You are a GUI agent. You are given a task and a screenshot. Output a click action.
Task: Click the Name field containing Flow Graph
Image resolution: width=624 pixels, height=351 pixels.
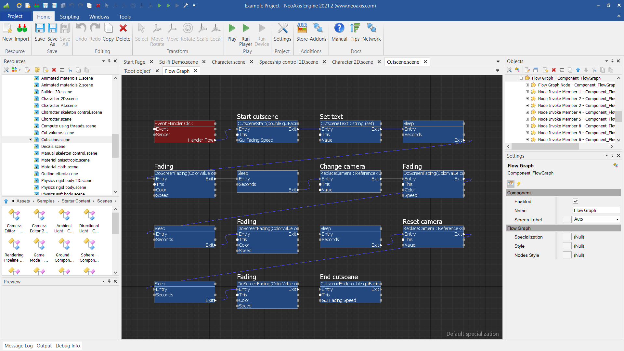(595, 211)
